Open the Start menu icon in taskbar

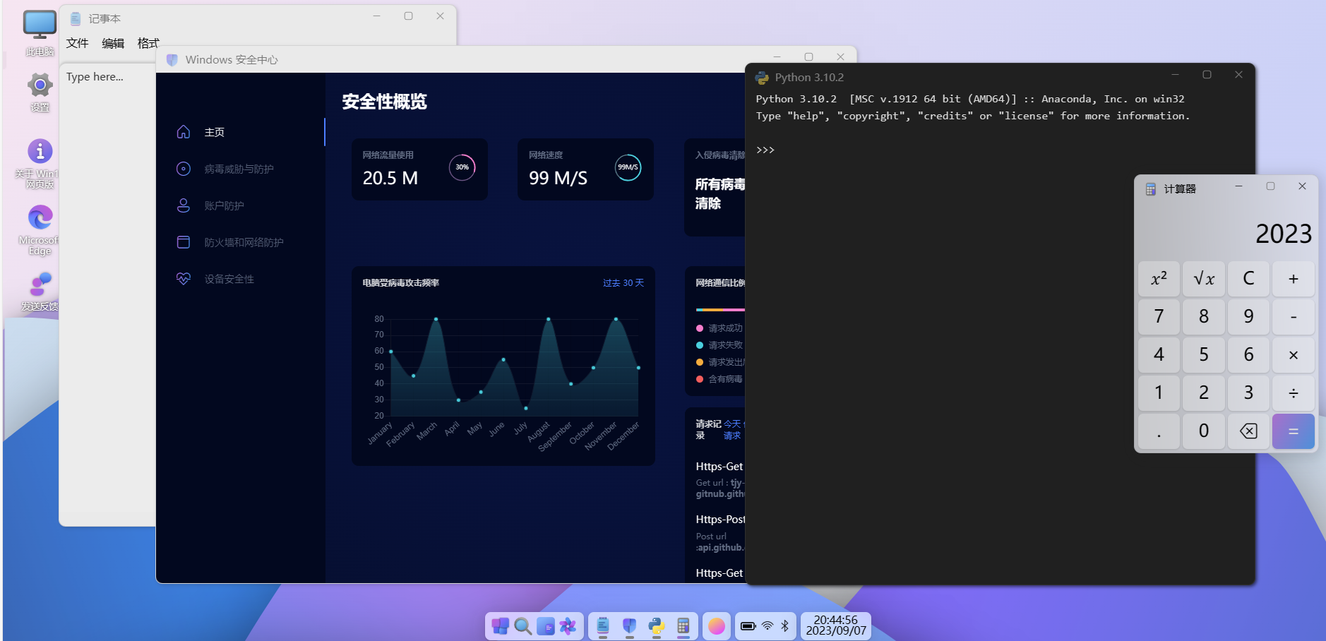(501, 626)
